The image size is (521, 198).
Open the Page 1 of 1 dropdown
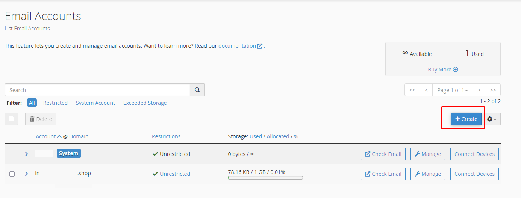click(453, 90)
